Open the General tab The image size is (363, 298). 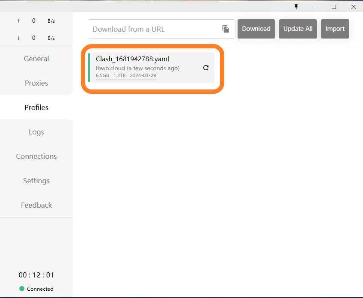pyautogui.click(x=36, y=59)
